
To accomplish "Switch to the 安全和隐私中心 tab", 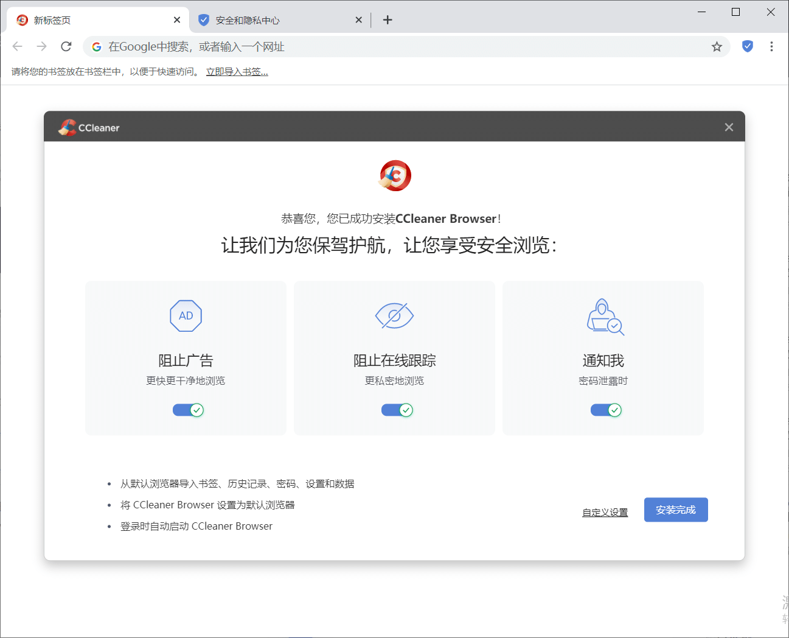I will click(274, 20).
